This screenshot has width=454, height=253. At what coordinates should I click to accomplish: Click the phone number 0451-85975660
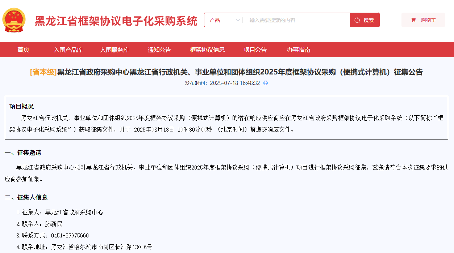[x=70, y=235]
